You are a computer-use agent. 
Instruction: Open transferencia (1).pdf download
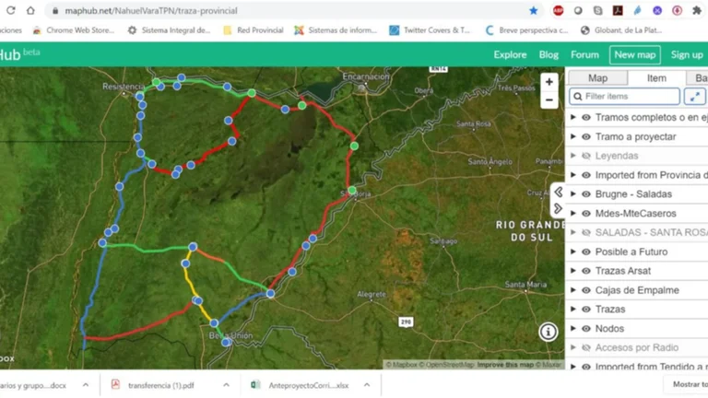pos(160,385)
